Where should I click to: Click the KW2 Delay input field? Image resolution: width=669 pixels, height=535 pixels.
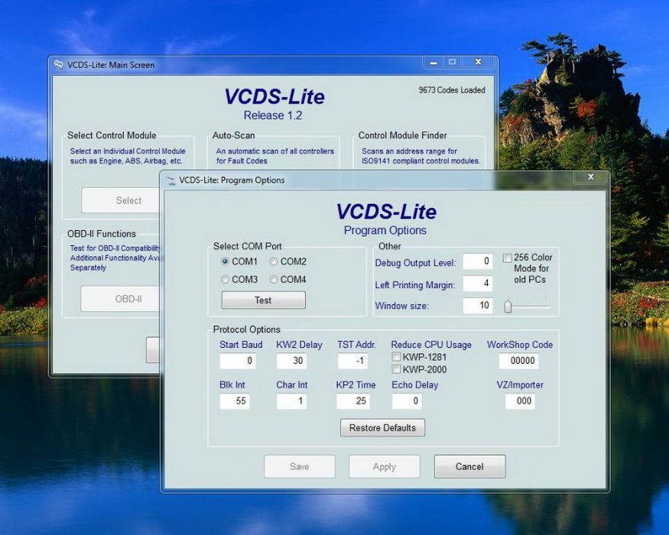(x=291, y=361)
